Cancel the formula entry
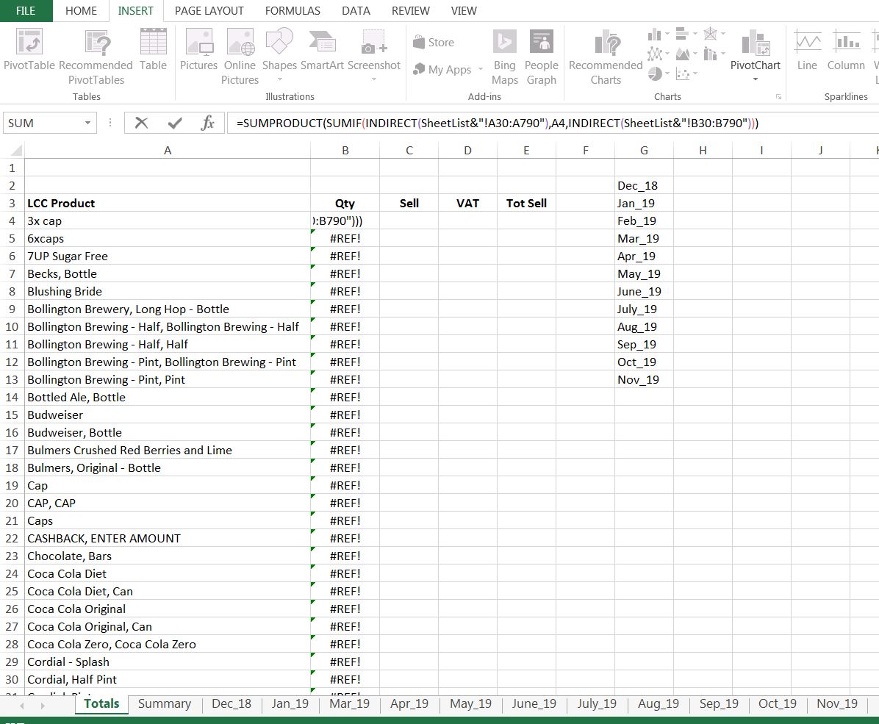This screenshot has height=724, width=879. 141,123
